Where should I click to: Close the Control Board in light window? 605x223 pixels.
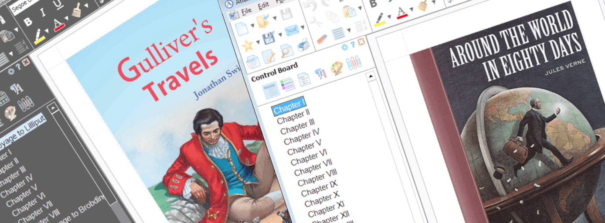point(361,42)
